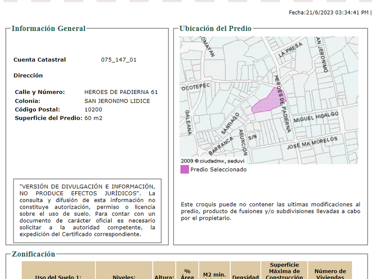This screenshot has height=279, width=372.
Task: Click the Información General section heading
Action: click(x=48, y=29)
